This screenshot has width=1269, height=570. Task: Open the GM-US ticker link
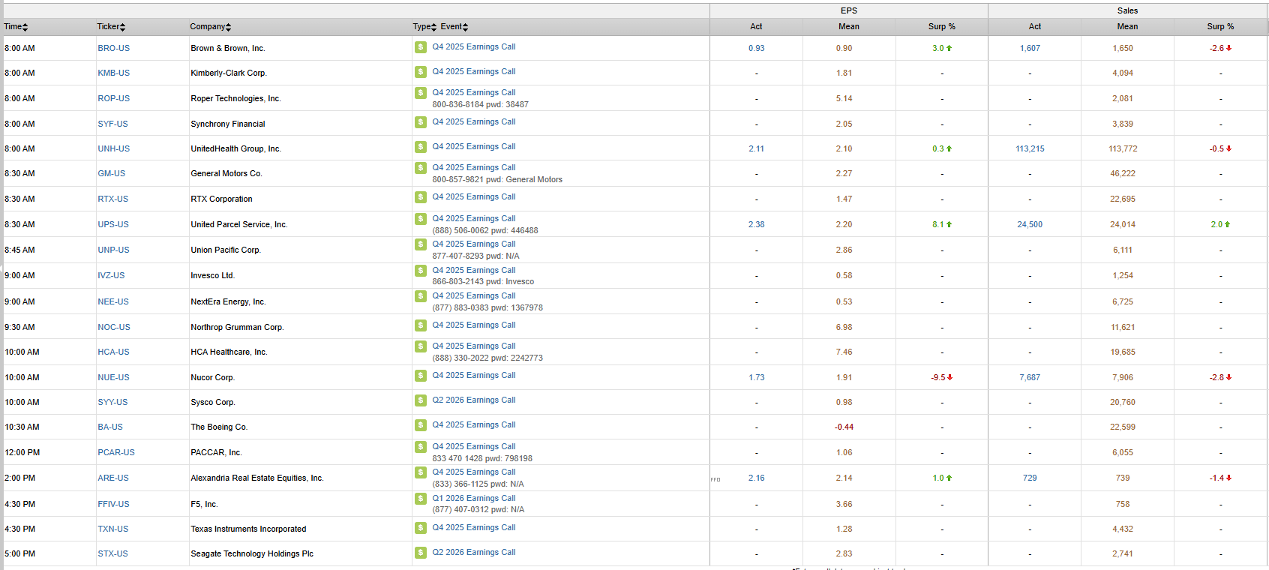pyautogui.click(x=111, y=173)
